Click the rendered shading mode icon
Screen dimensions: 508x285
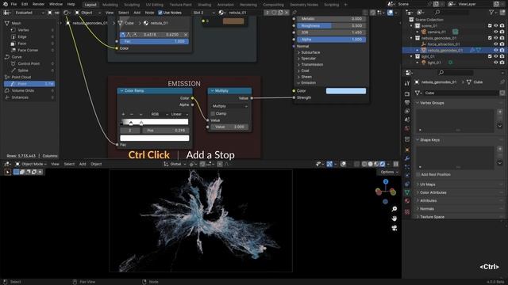pos(383,164)
